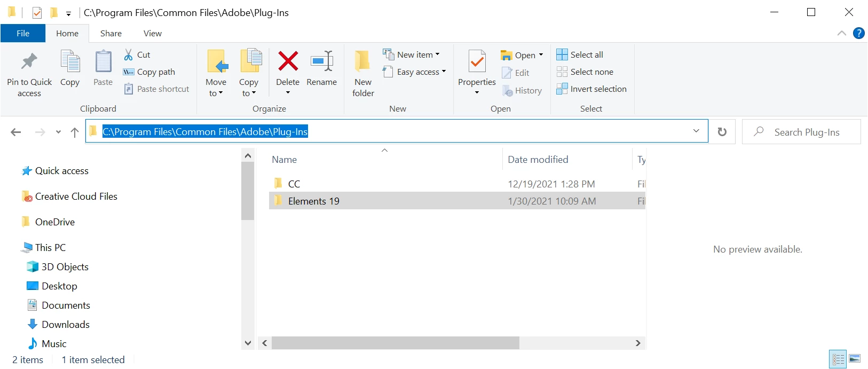Select the CC folder
Image resolution: width=868 pixels, height=369 pixels.
[457, 184]
